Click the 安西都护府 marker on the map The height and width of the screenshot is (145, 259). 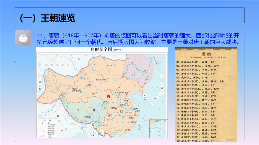(77, 91)
